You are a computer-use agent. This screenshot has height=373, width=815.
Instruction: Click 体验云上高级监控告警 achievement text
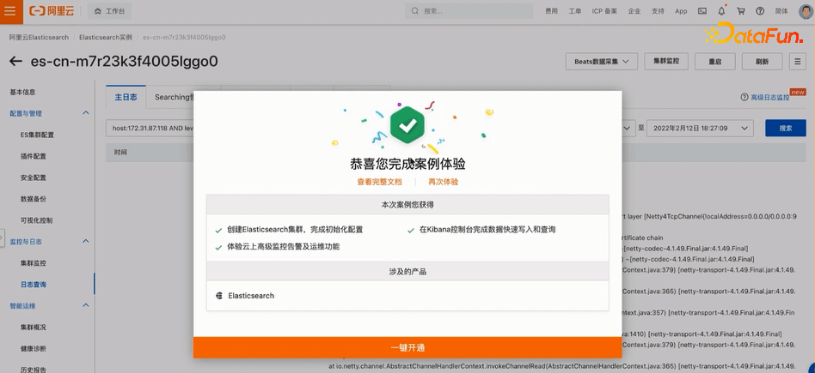point(284,247)
